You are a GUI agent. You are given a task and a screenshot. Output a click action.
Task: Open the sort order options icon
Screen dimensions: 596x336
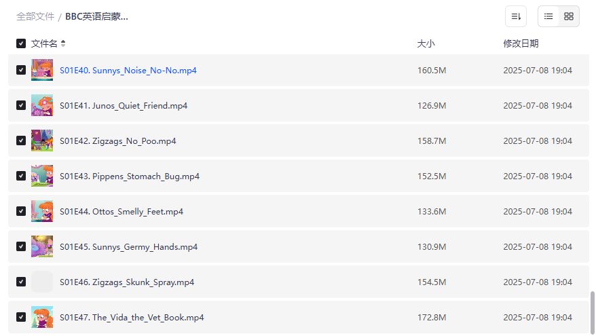point(516,16)
